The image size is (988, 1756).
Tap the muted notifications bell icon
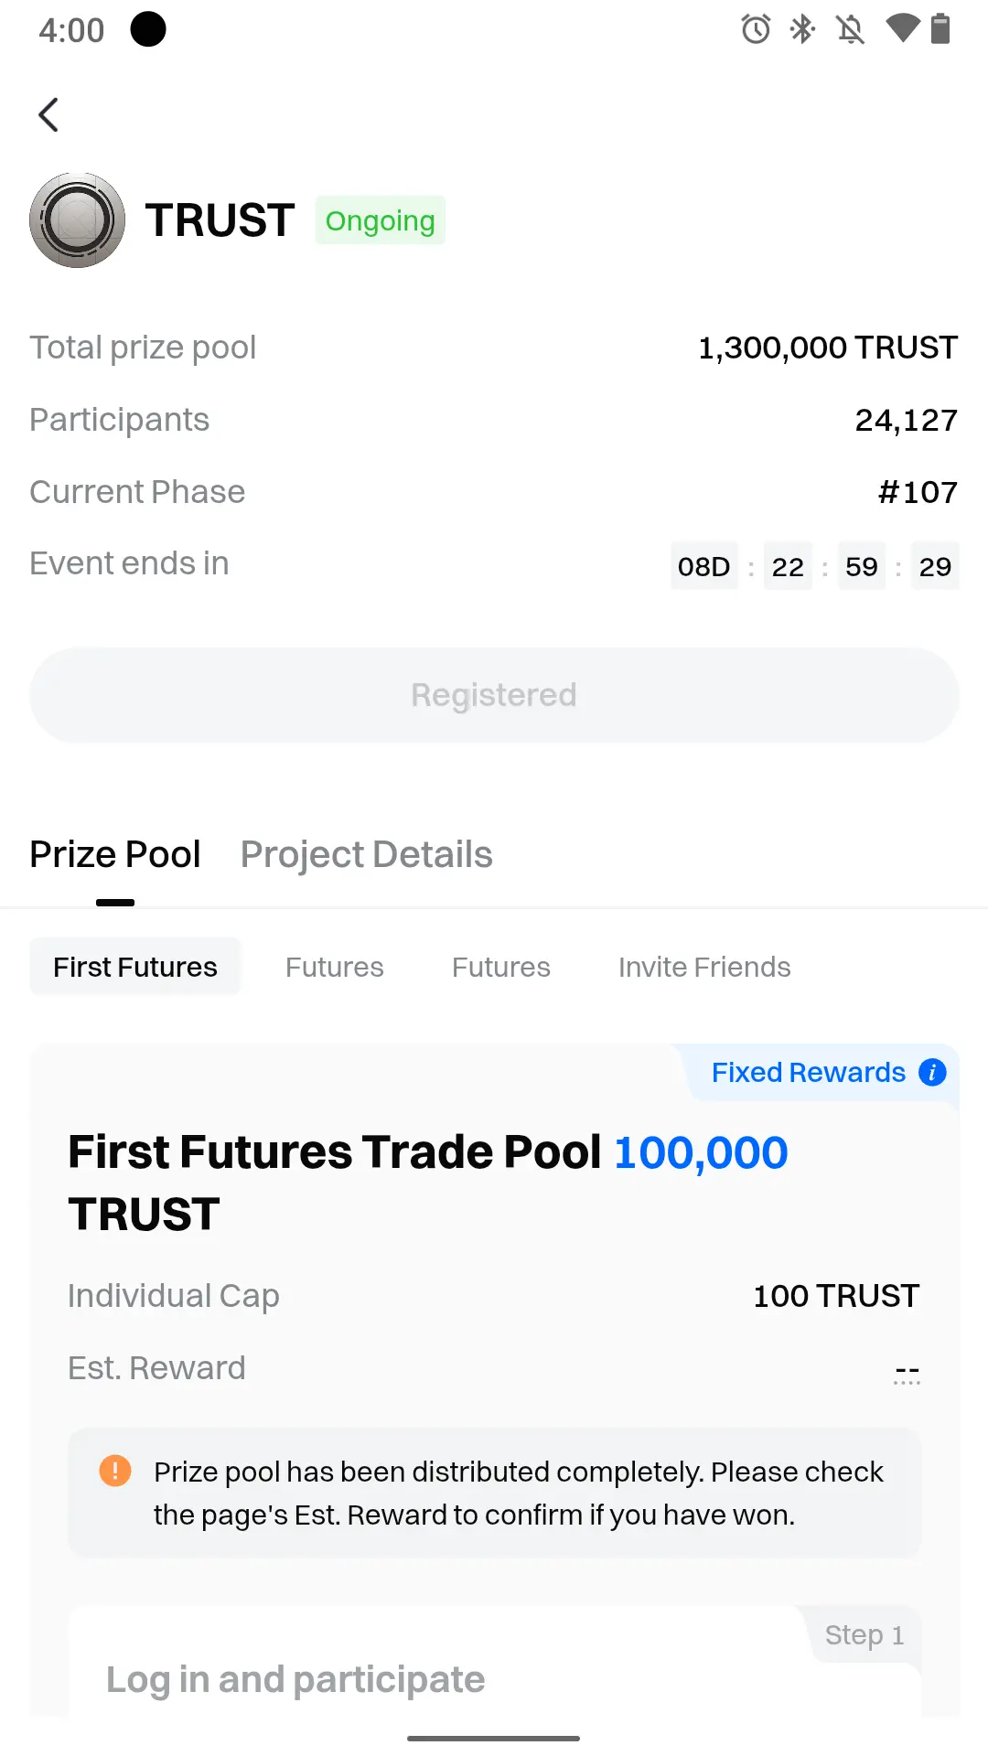851,29
